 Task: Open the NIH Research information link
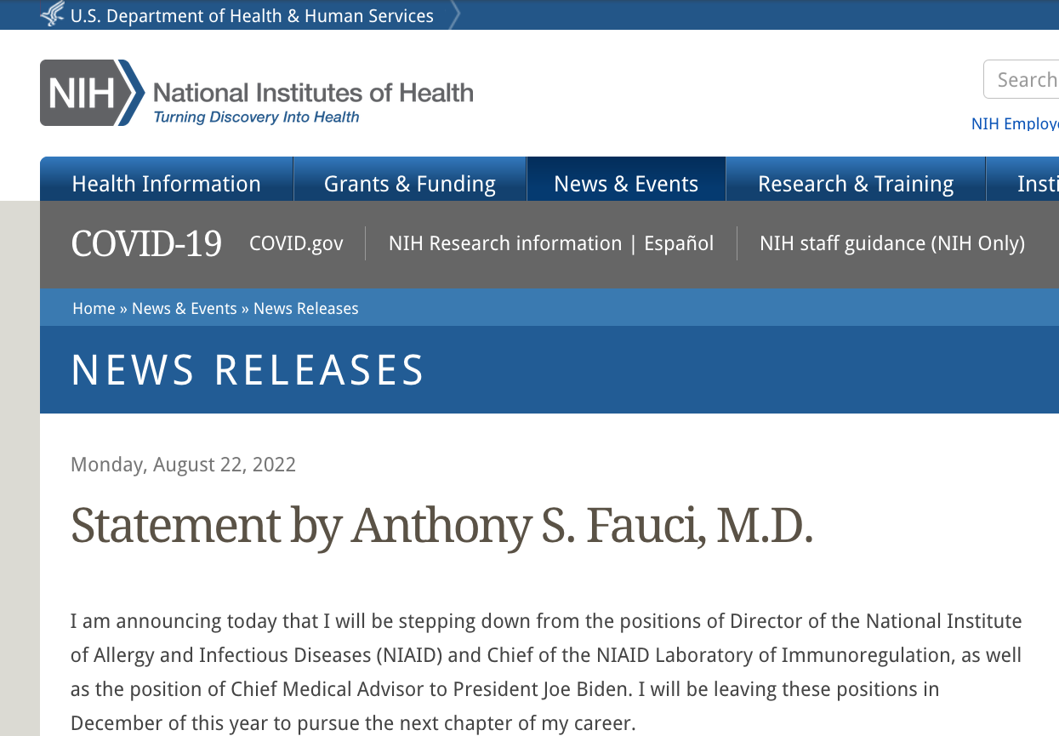pos(505,244)
